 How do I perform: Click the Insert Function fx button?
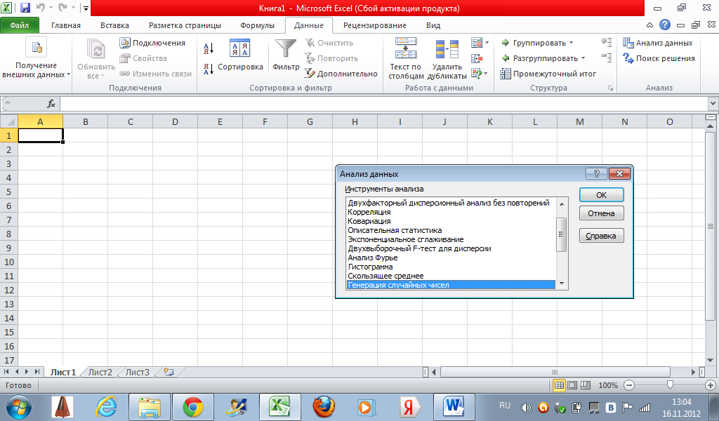pos(51,104)
